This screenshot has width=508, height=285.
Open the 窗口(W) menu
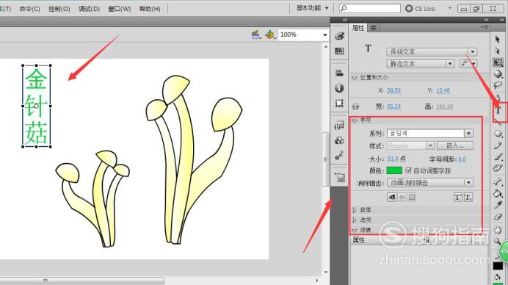point(119,9)
